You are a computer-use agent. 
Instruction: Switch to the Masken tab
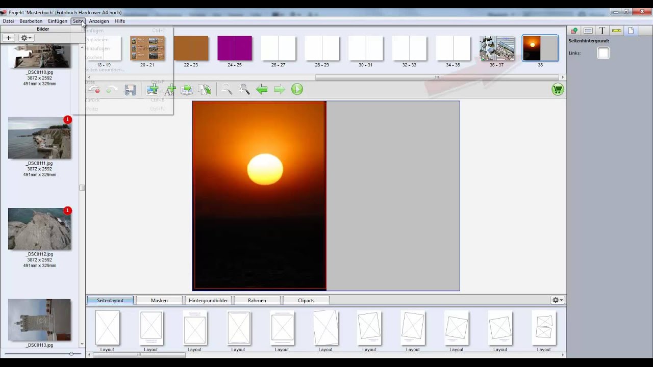click(159, 300)
